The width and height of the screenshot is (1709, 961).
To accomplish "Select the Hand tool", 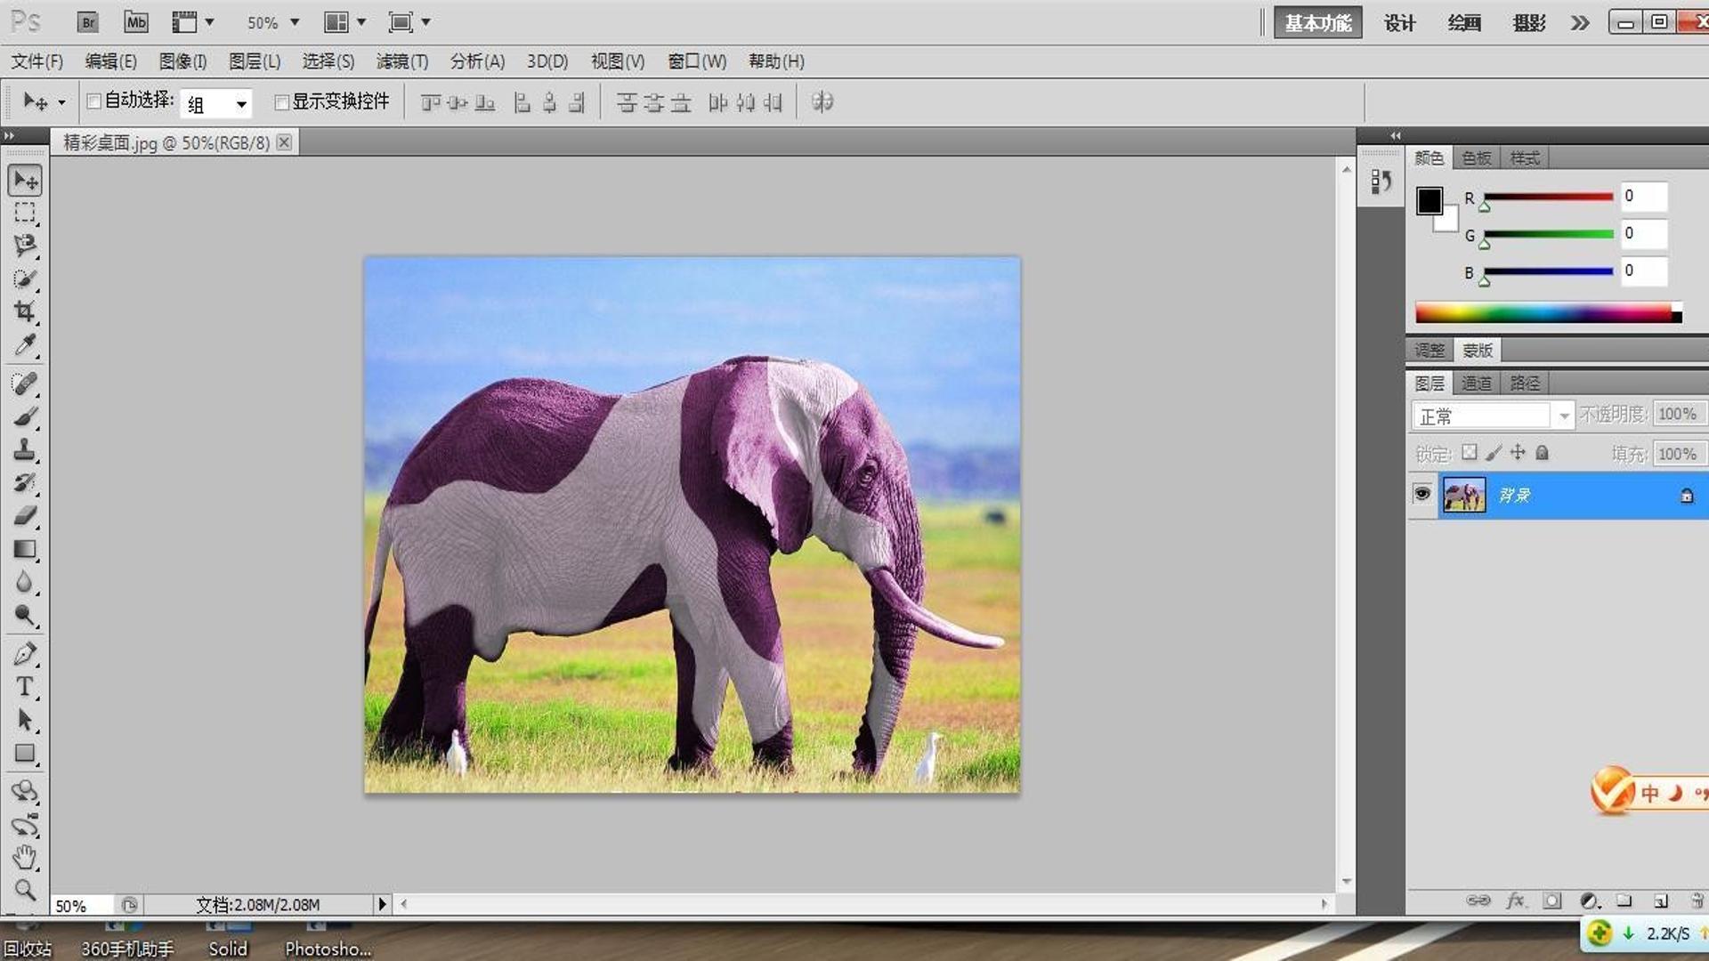I will click(x=25, y=857).
